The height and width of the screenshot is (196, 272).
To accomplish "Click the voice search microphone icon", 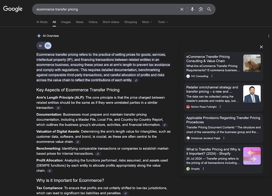I will (192, 9).
